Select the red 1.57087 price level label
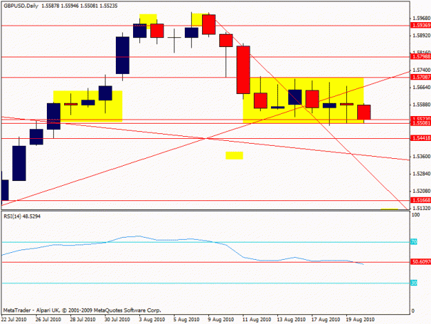This screenshot has height=324, width=431. tap(421, 77)
